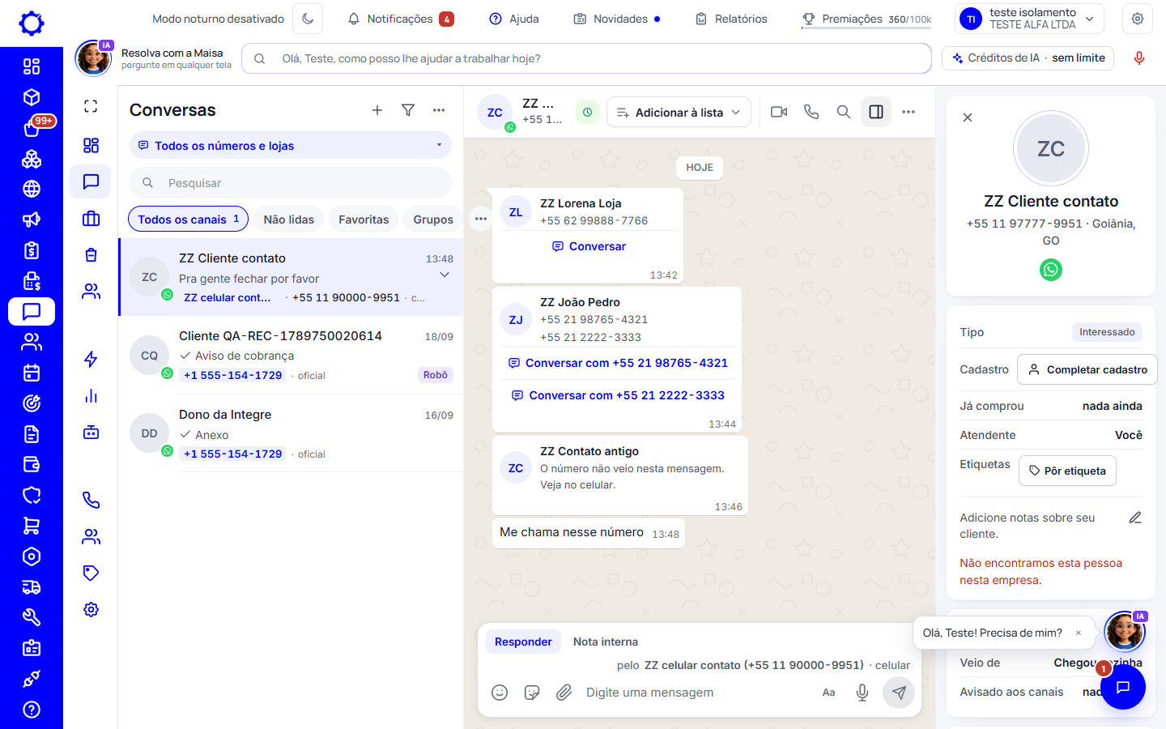
Task: Open conversations filter funnel icon
Action: tap(408, 110)
